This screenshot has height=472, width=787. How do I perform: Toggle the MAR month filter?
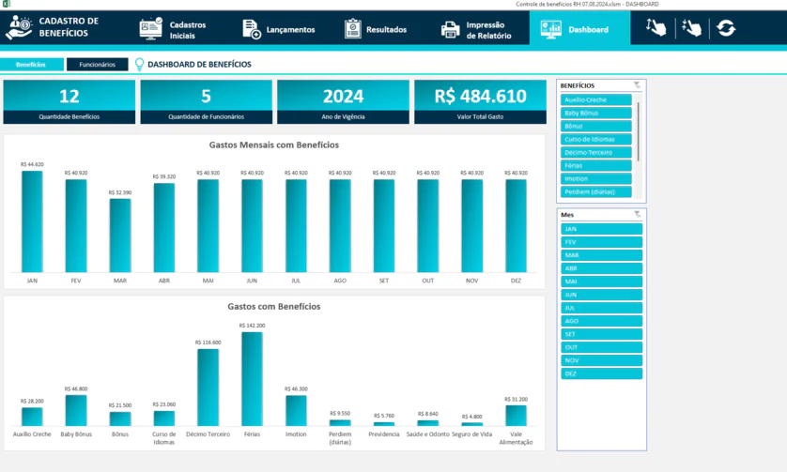coord(601,255)
